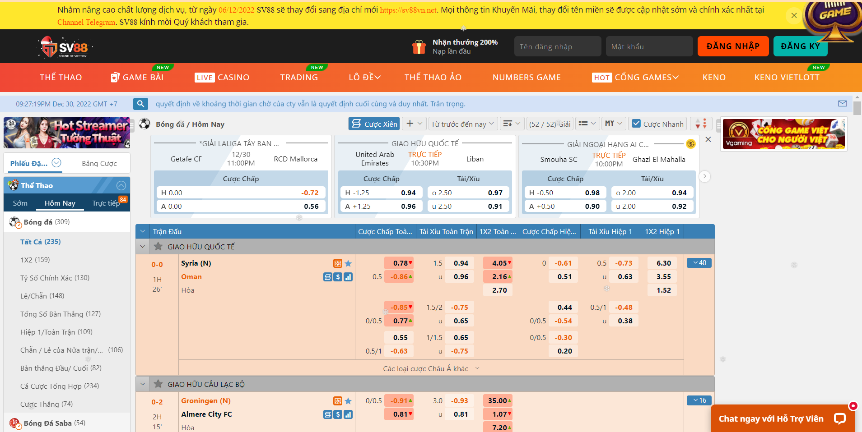Open statistics chart for Almere City

click(x=348, y=414)
